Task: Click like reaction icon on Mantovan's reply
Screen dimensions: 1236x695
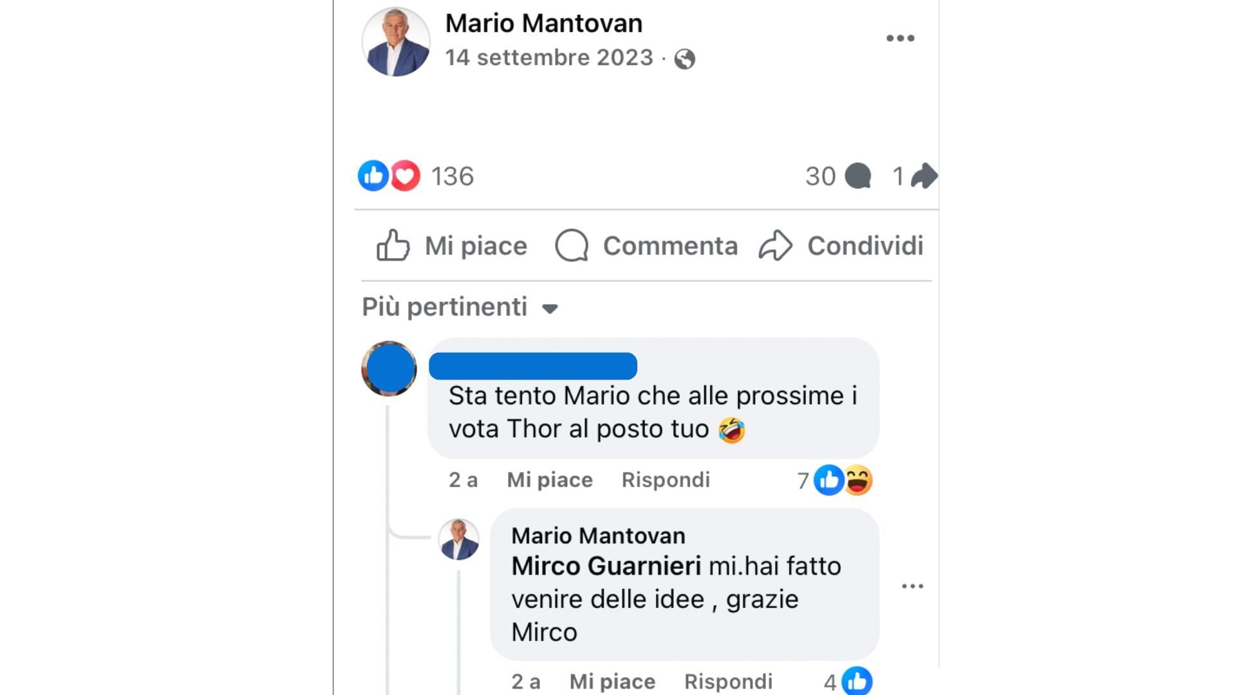Action: 857,681
